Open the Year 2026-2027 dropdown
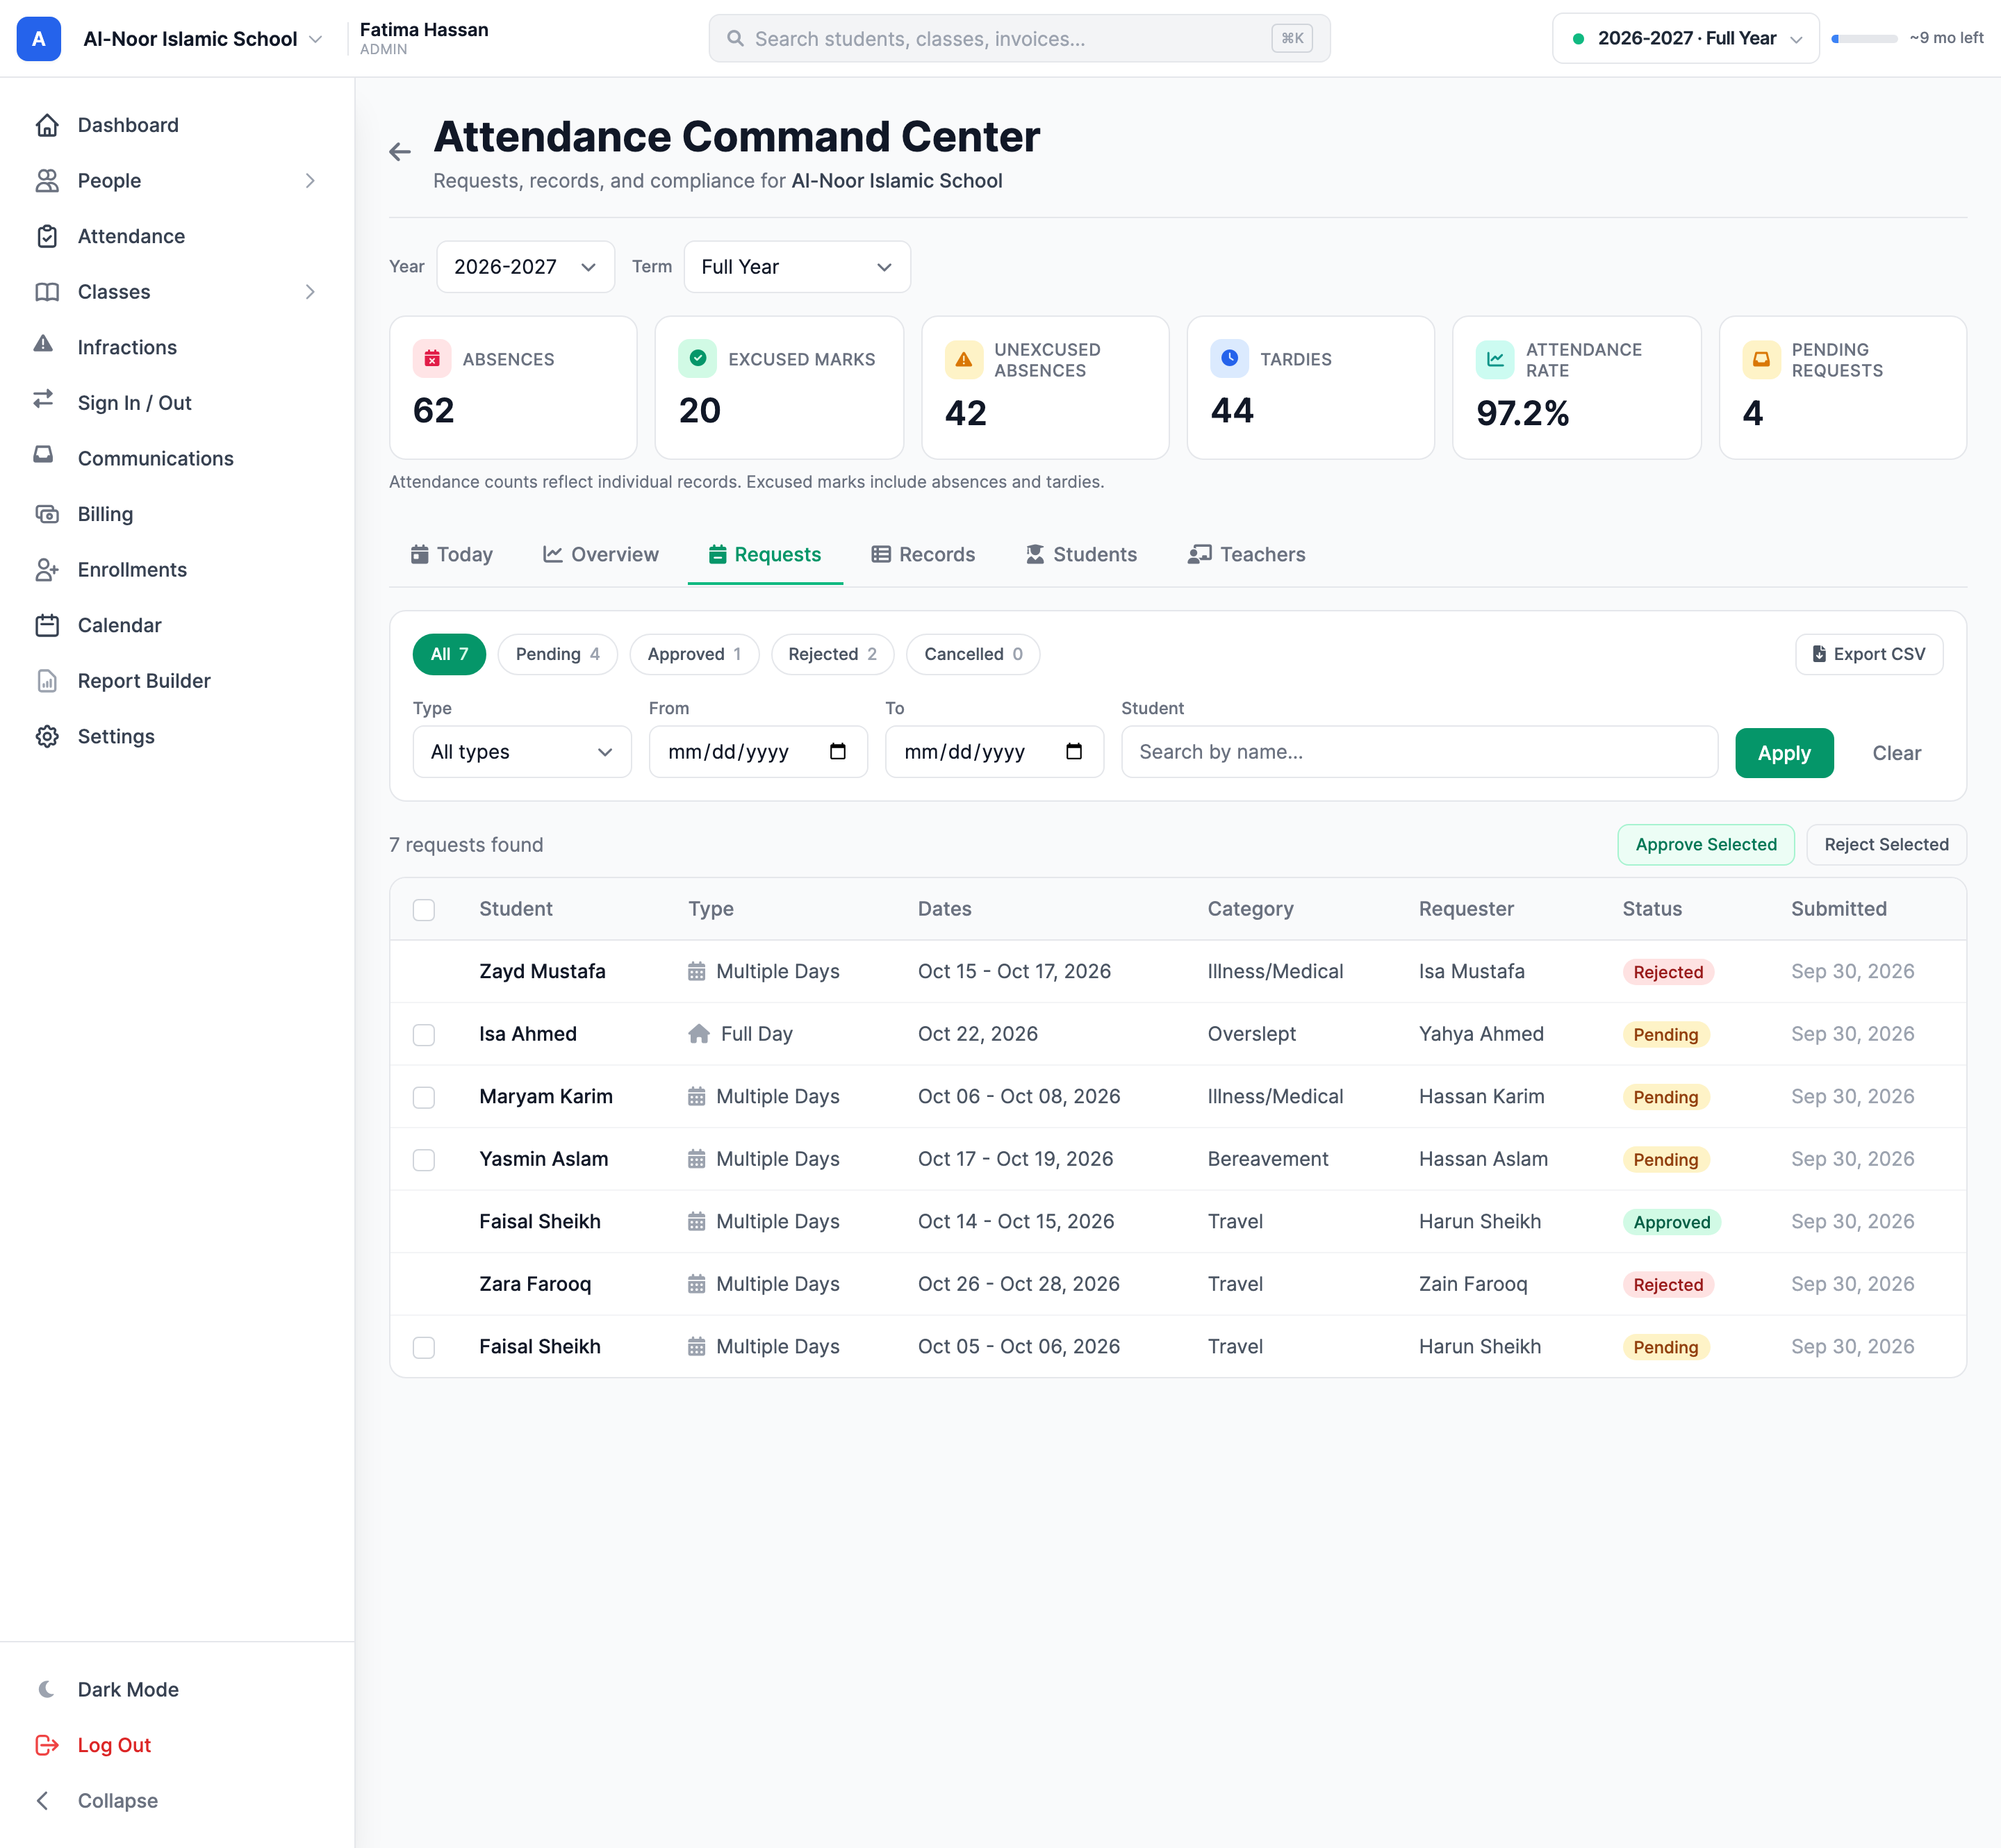Viewport: 2001px width, 1848px height. (525, 267)
